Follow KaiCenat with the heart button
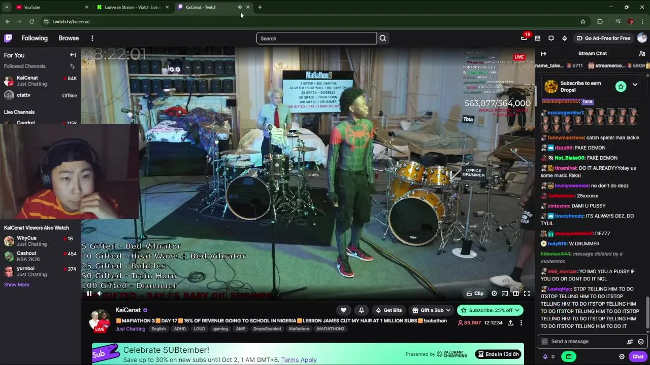The image size is (650, 365). point(343,310)
